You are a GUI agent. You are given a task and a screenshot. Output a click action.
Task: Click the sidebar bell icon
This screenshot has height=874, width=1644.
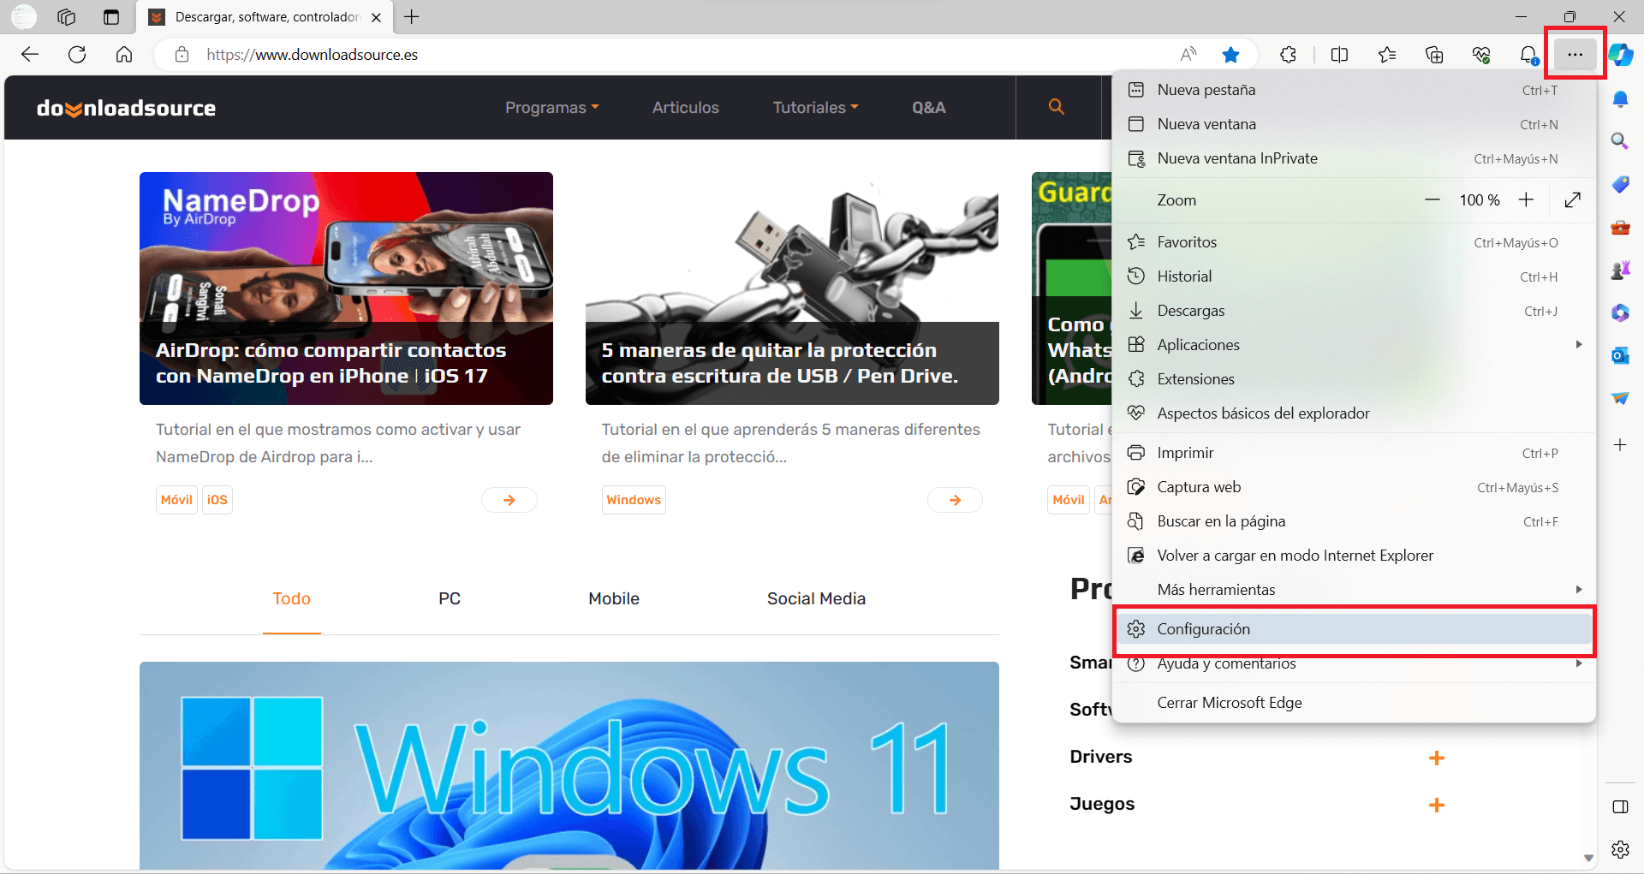coord(1620,99)
